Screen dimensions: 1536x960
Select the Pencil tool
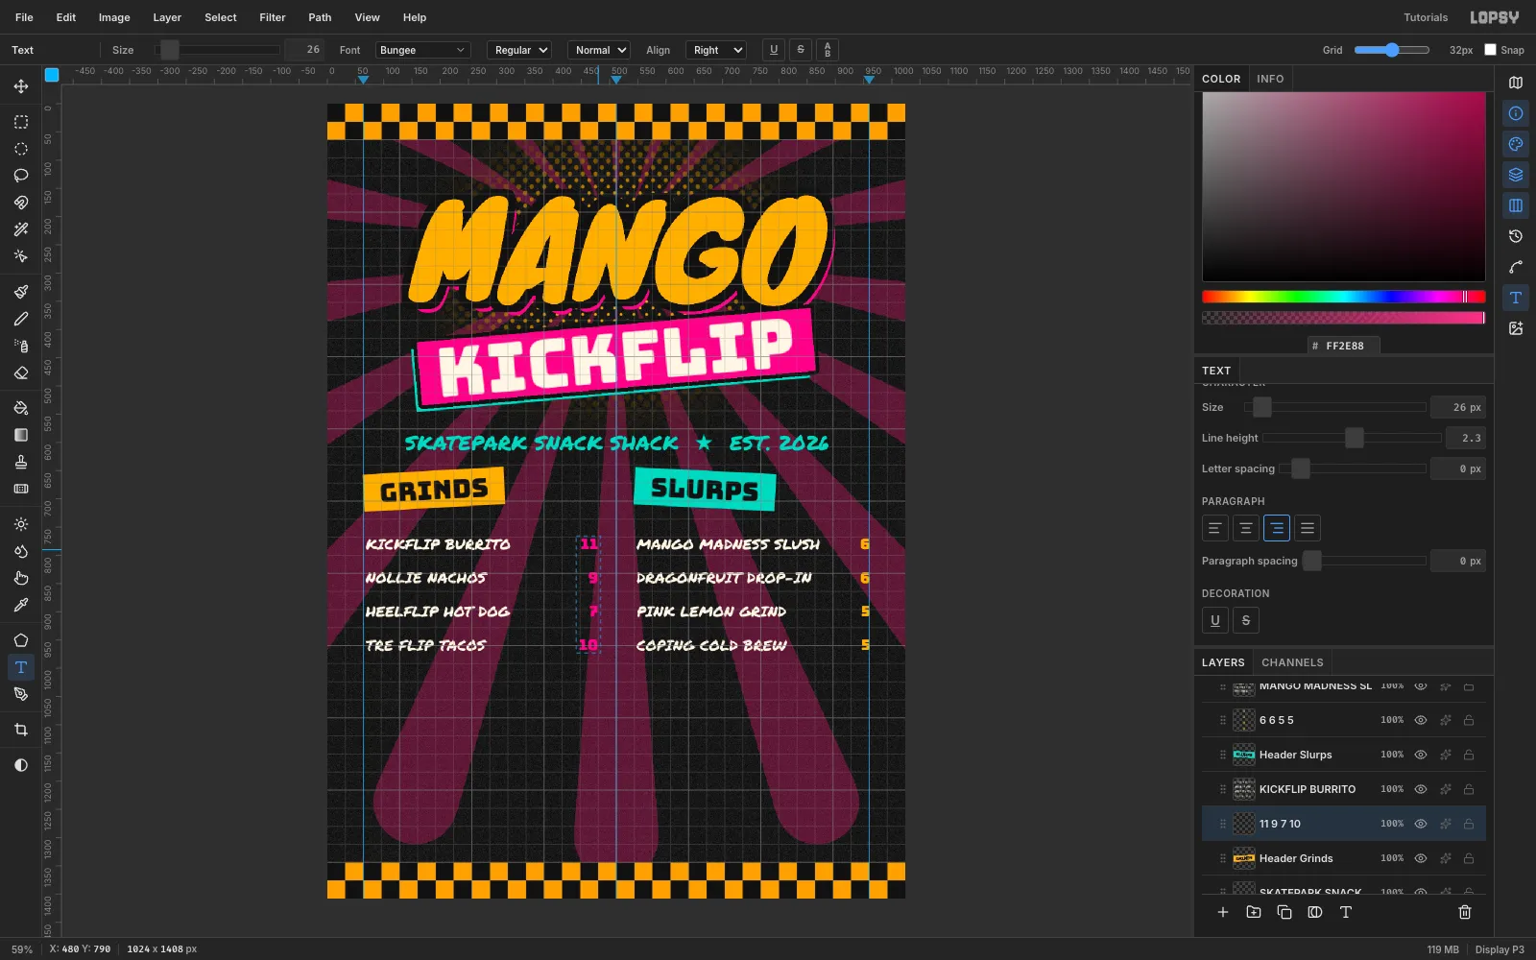coord(21,319)
